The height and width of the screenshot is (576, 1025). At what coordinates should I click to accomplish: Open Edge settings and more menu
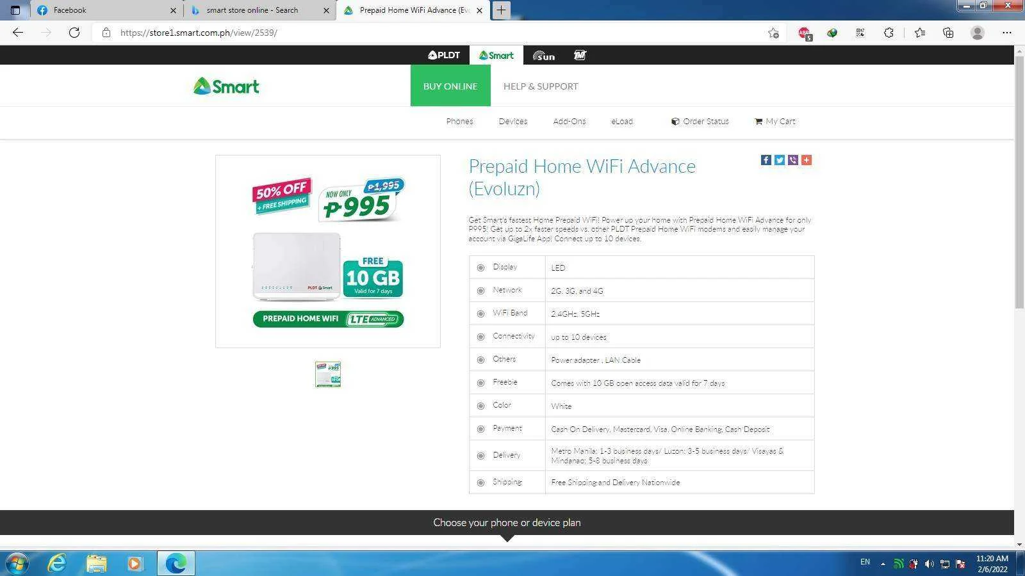tap(1006, 33)
